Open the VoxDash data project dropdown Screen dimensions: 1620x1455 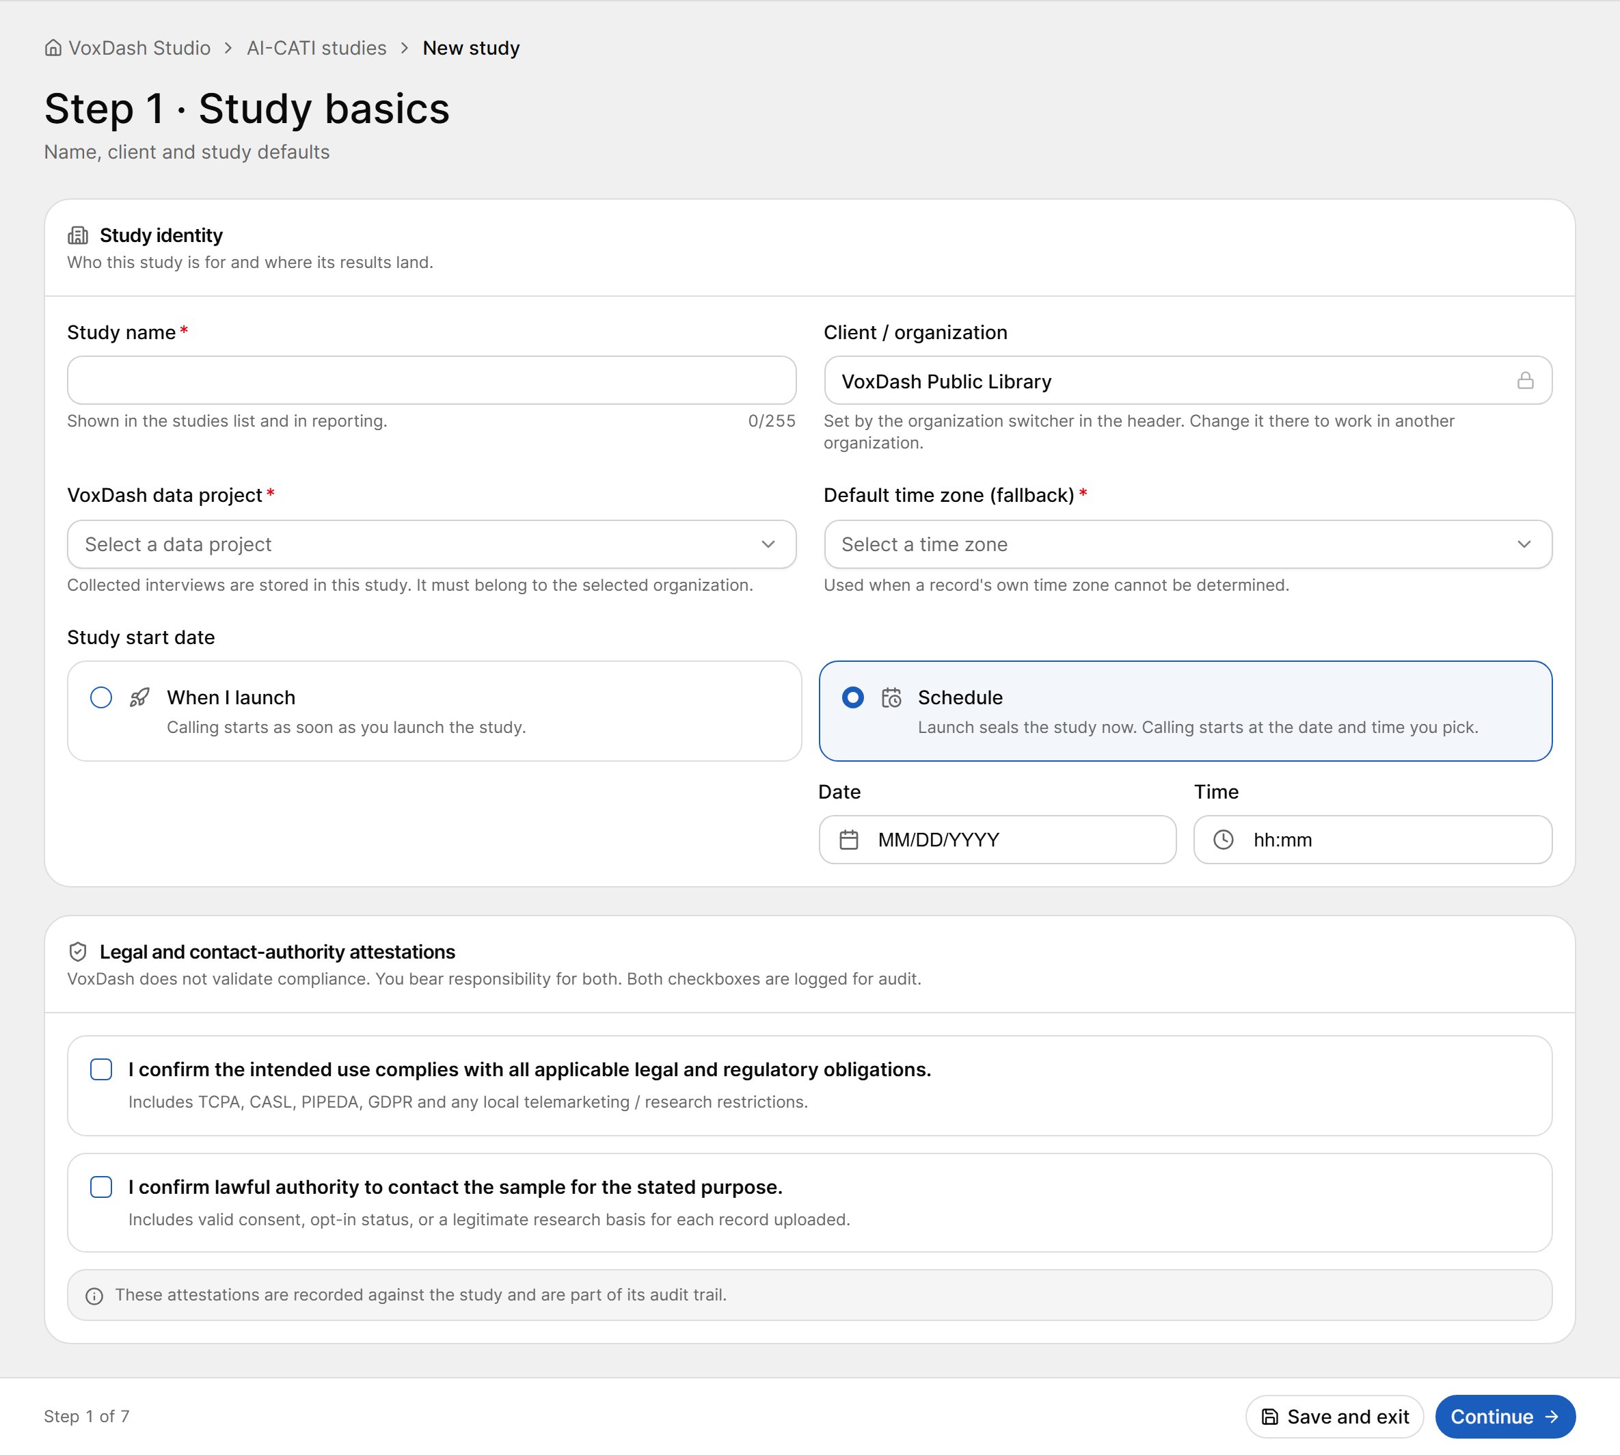(431, 544)
